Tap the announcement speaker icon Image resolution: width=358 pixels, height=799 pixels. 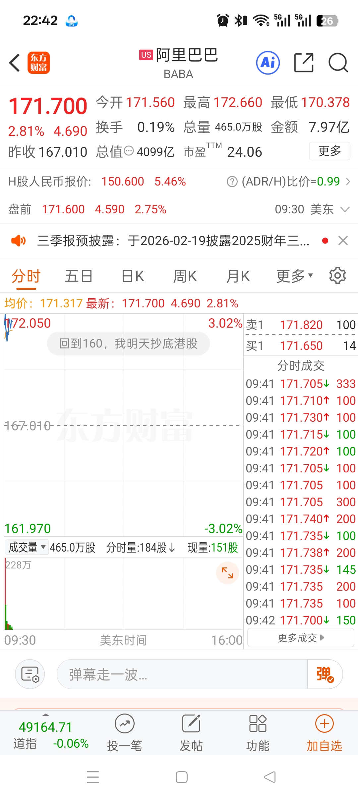(x=18, y=240)
